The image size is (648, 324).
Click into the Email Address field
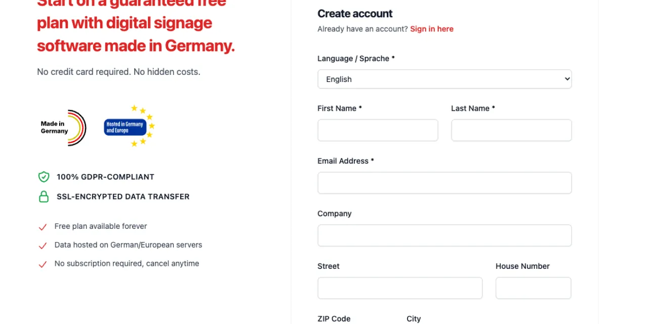point(444,183)
